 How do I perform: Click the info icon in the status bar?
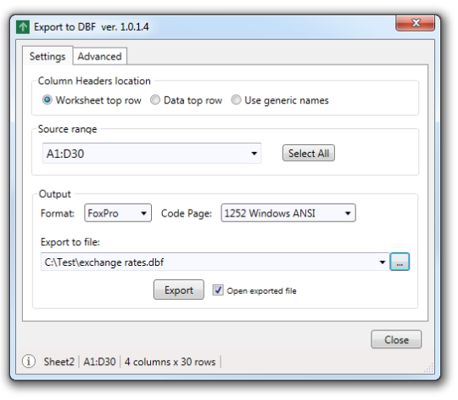tap(29, 361)
